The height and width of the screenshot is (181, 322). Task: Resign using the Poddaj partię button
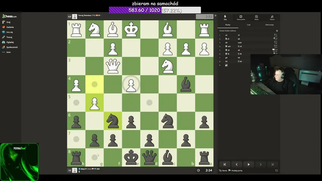click(x=236, y=170)
